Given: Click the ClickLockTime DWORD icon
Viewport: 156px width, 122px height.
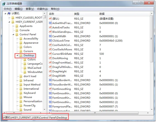Looking at the screenshot, I should [x=50, y=41].
